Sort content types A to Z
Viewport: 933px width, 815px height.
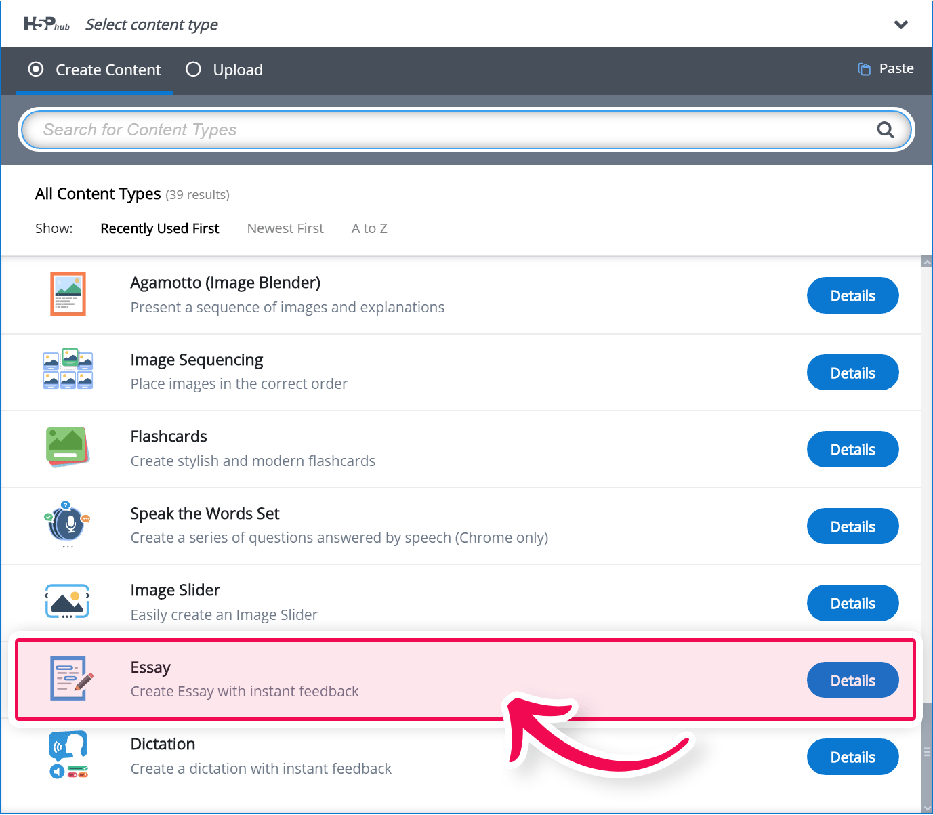[369, 228]
